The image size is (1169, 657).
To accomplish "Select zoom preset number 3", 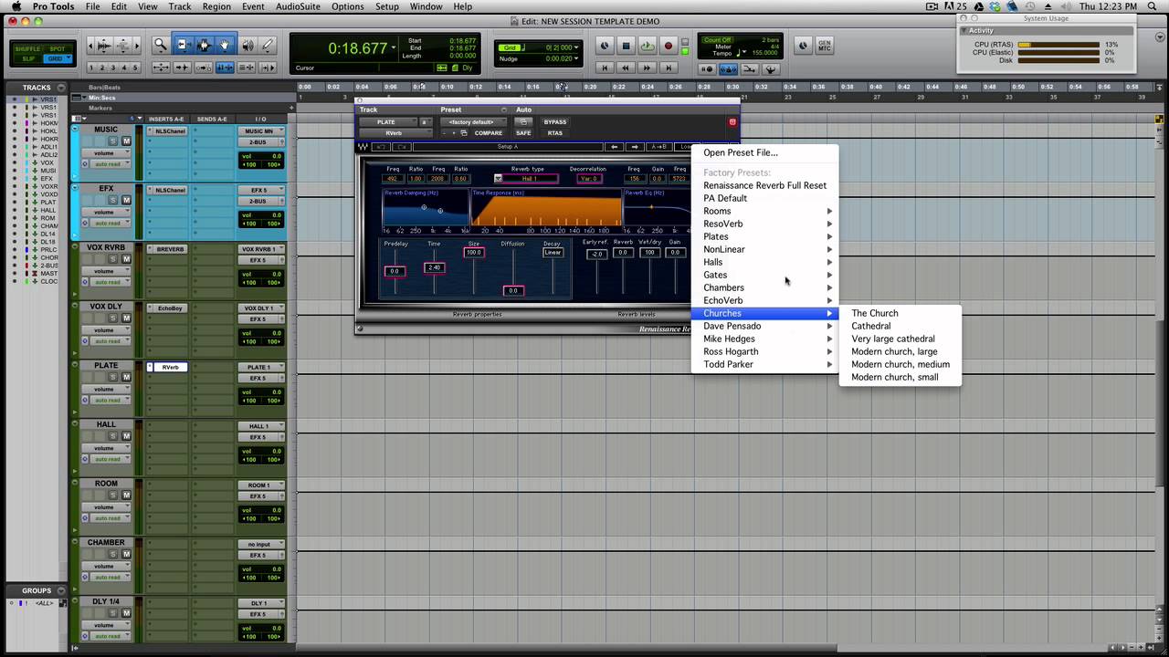I will click(113, 68).
